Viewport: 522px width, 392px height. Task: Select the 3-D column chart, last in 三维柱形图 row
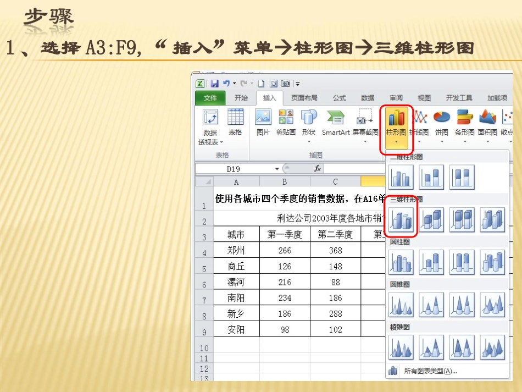(x=493, y=220)
